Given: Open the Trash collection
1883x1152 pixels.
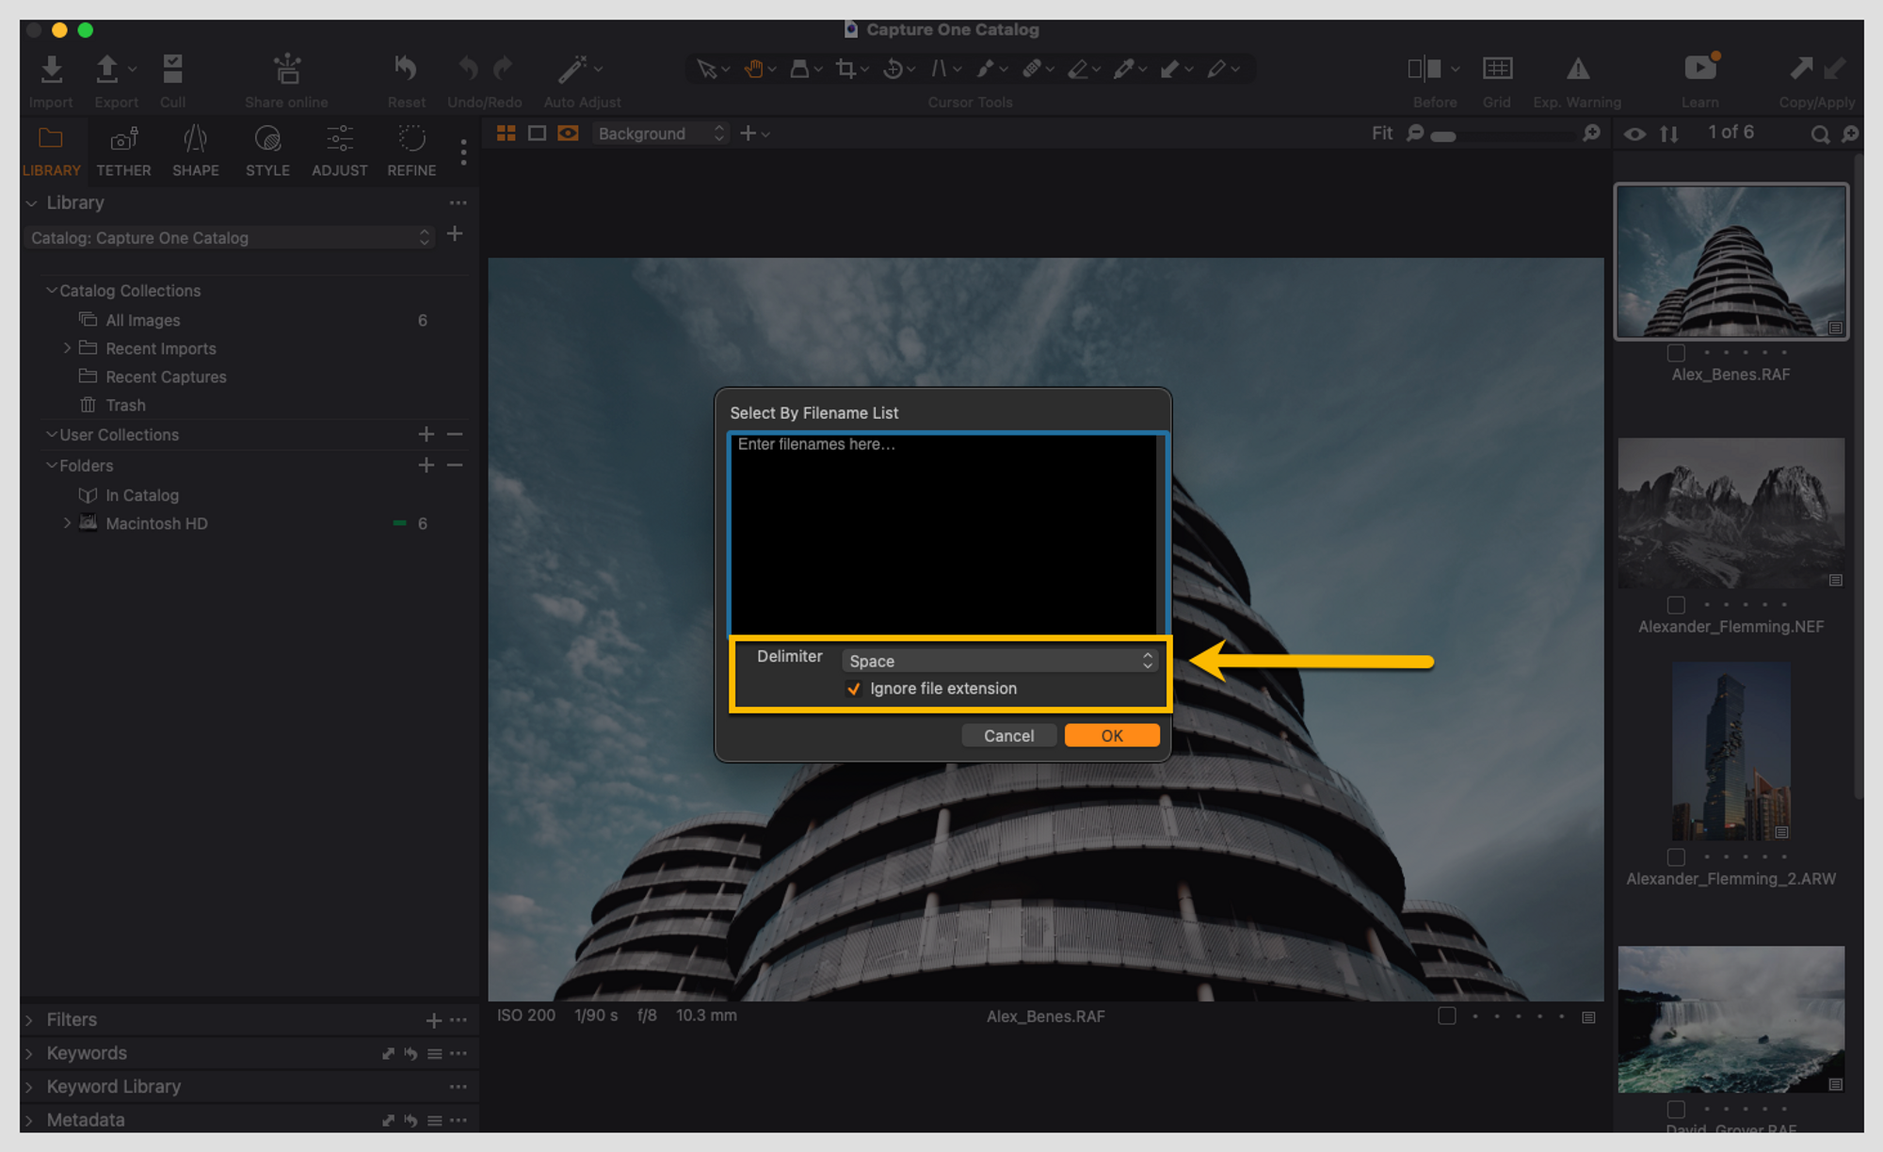Looking at the screenshot, I should point(125,405).
